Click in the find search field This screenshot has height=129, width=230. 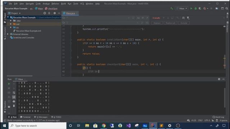[97, 18]
